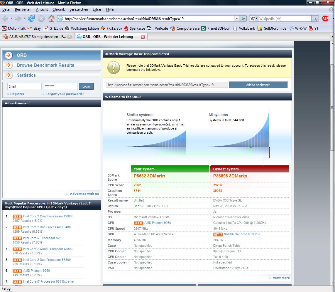
Task: Go forward with the forward arrow button
Action: click(18, 19)
